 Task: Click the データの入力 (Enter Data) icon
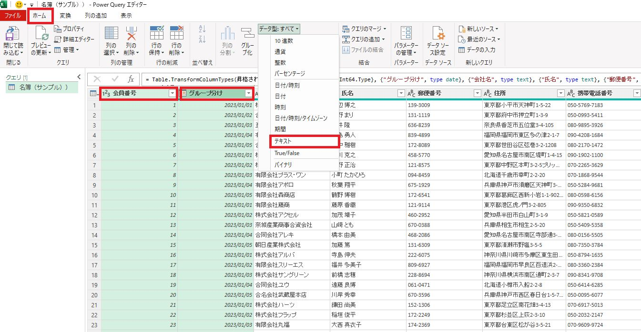pyautogui.click(x=461, y=49)
